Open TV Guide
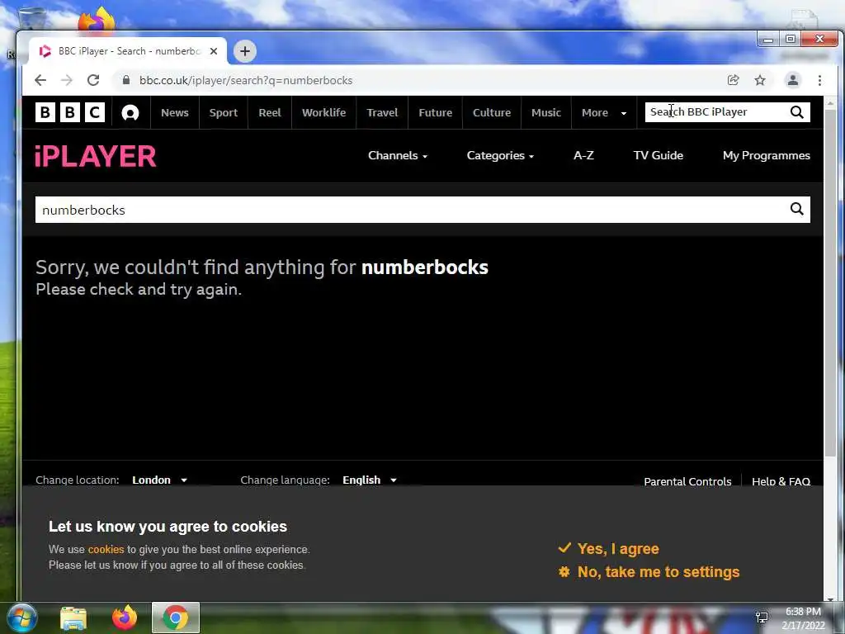The width and height of the screenshot is (845, 634). point(658,155)
